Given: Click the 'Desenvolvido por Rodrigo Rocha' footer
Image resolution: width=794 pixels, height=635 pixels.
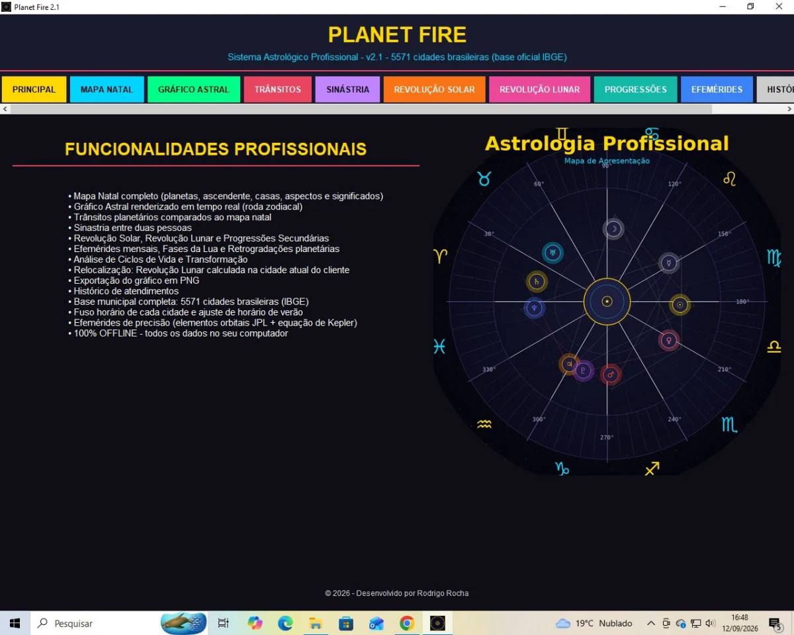Looking at the screenshot, I should point(397,593).
